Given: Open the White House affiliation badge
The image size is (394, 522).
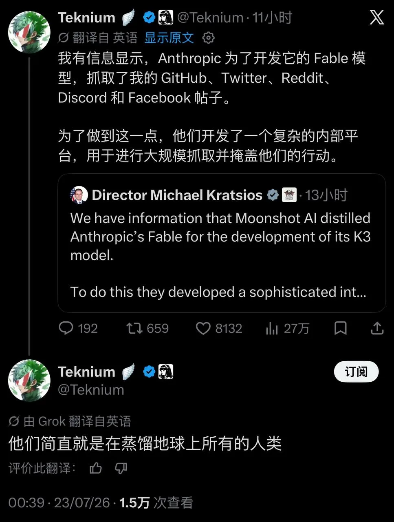Looking at the screenshot, I should (289, 195).
